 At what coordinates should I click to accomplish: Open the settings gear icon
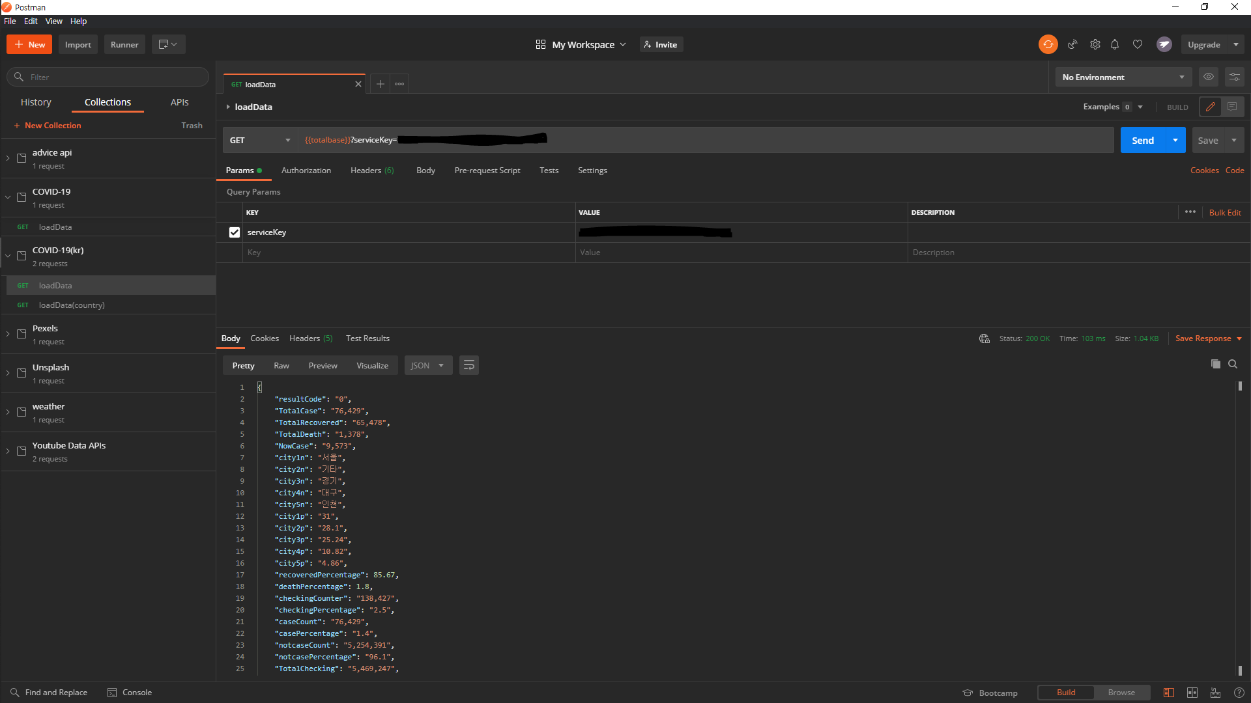1095,44
